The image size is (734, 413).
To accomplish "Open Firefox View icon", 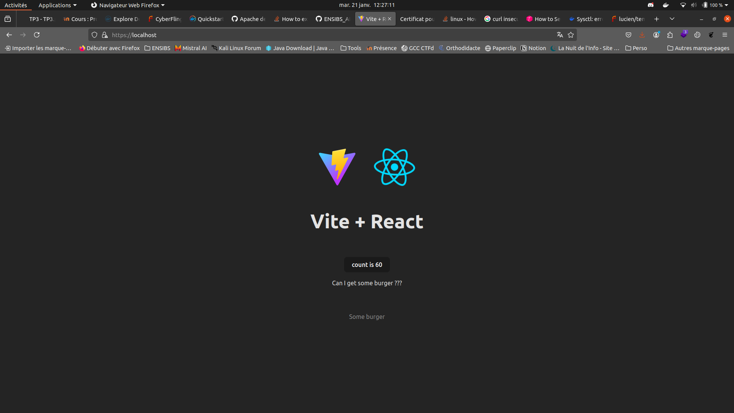I will pos(8,19).
